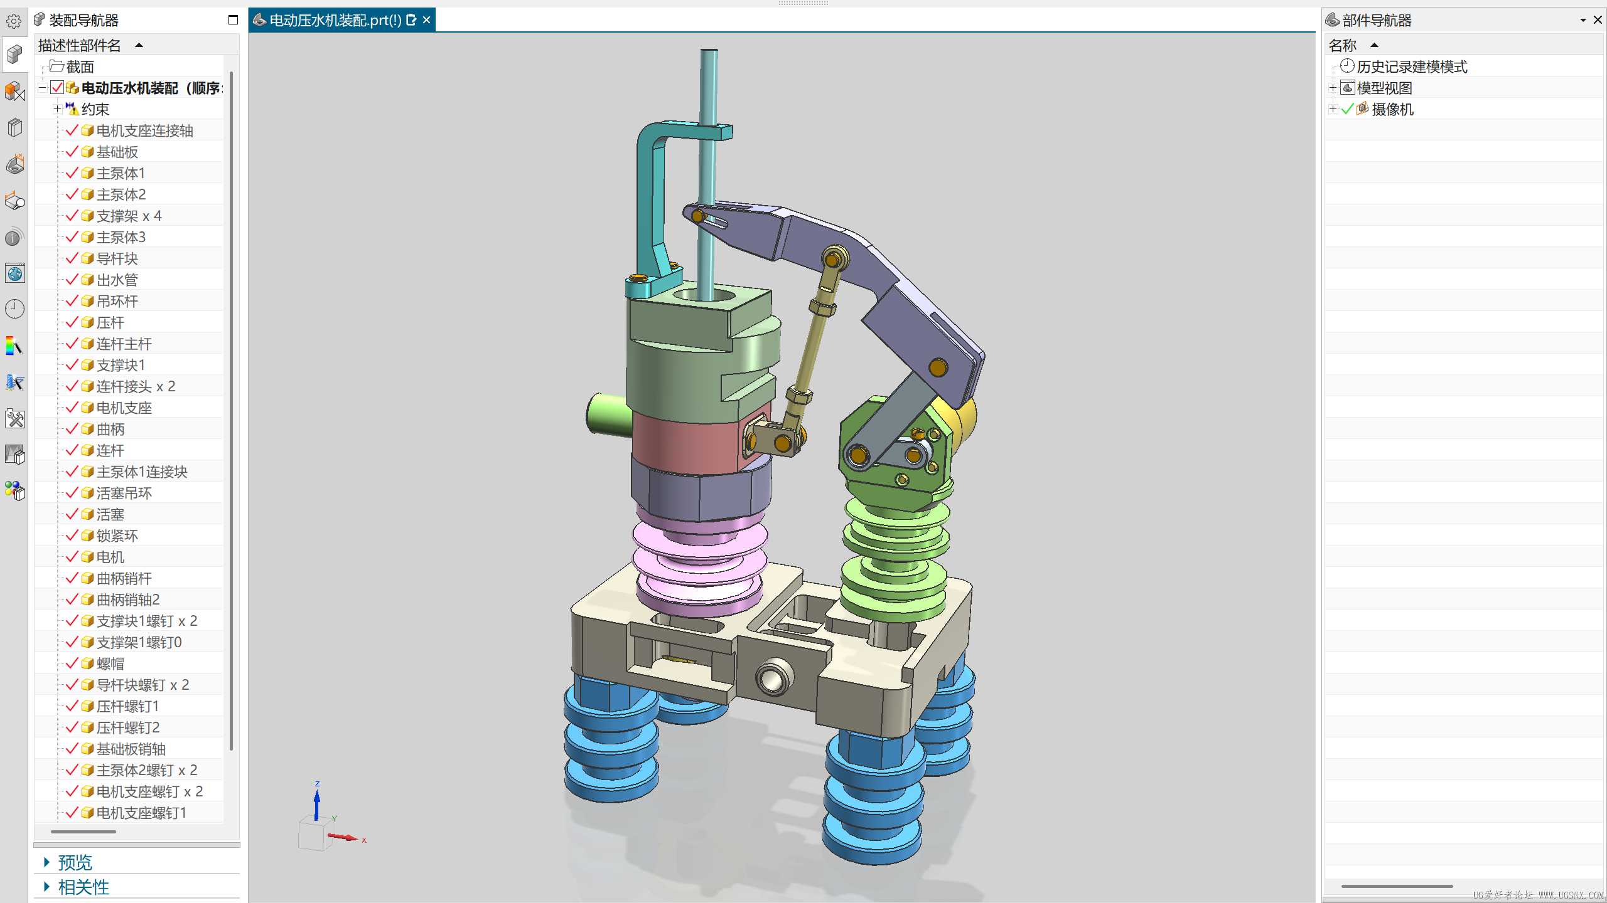The height and width of the screenshot is (903, 1607).
Task: Expand the 预览 preview section
Action: click(74, 862)
